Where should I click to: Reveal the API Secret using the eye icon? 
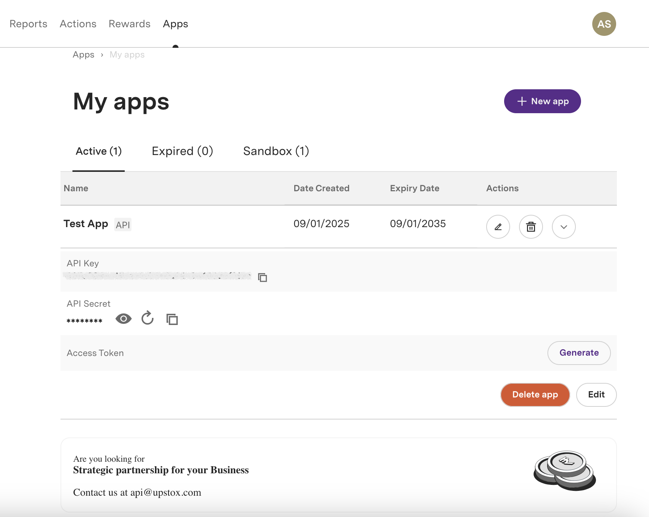123,319
